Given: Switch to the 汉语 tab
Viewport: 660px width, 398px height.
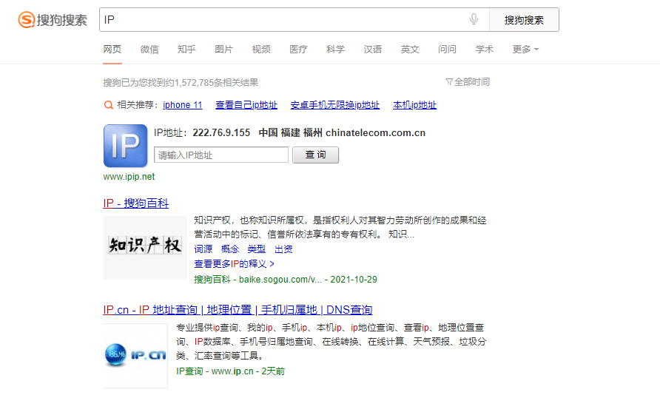Looking at the screenshot, I should click(x=372, y=50).
